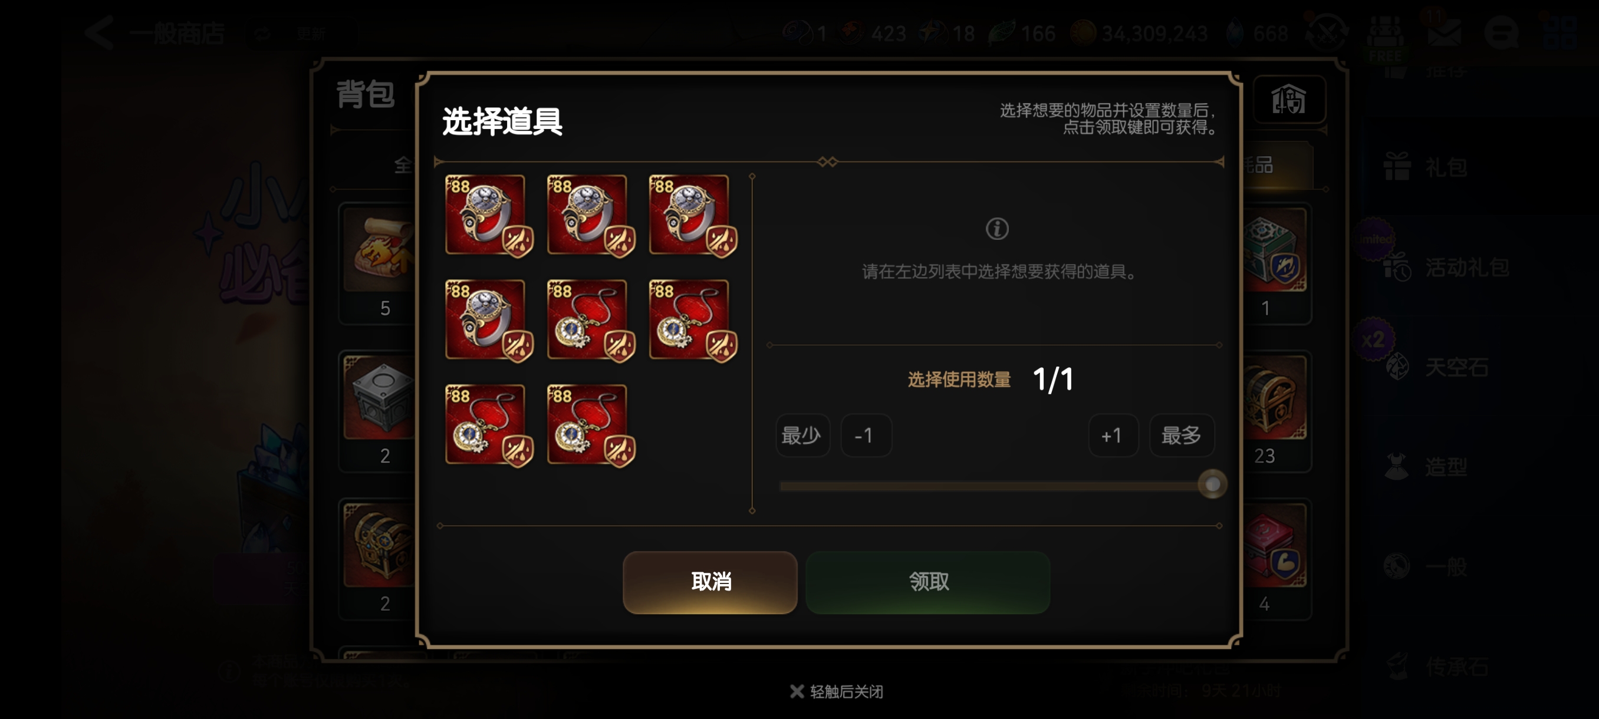Click the info icon above instructions
Screen dimensions: 1599x719
coord(997,229)
